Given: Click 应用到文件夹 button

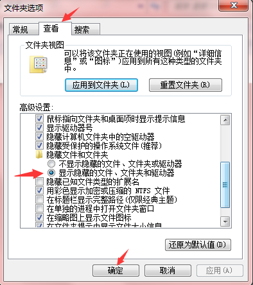Looking at the screenshot, I should coord(101,85).
